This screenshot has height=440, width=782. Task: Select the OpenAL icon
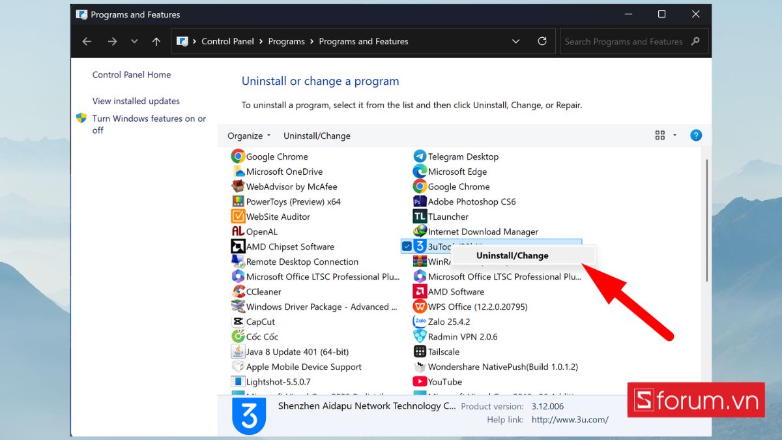pos(238,231)
